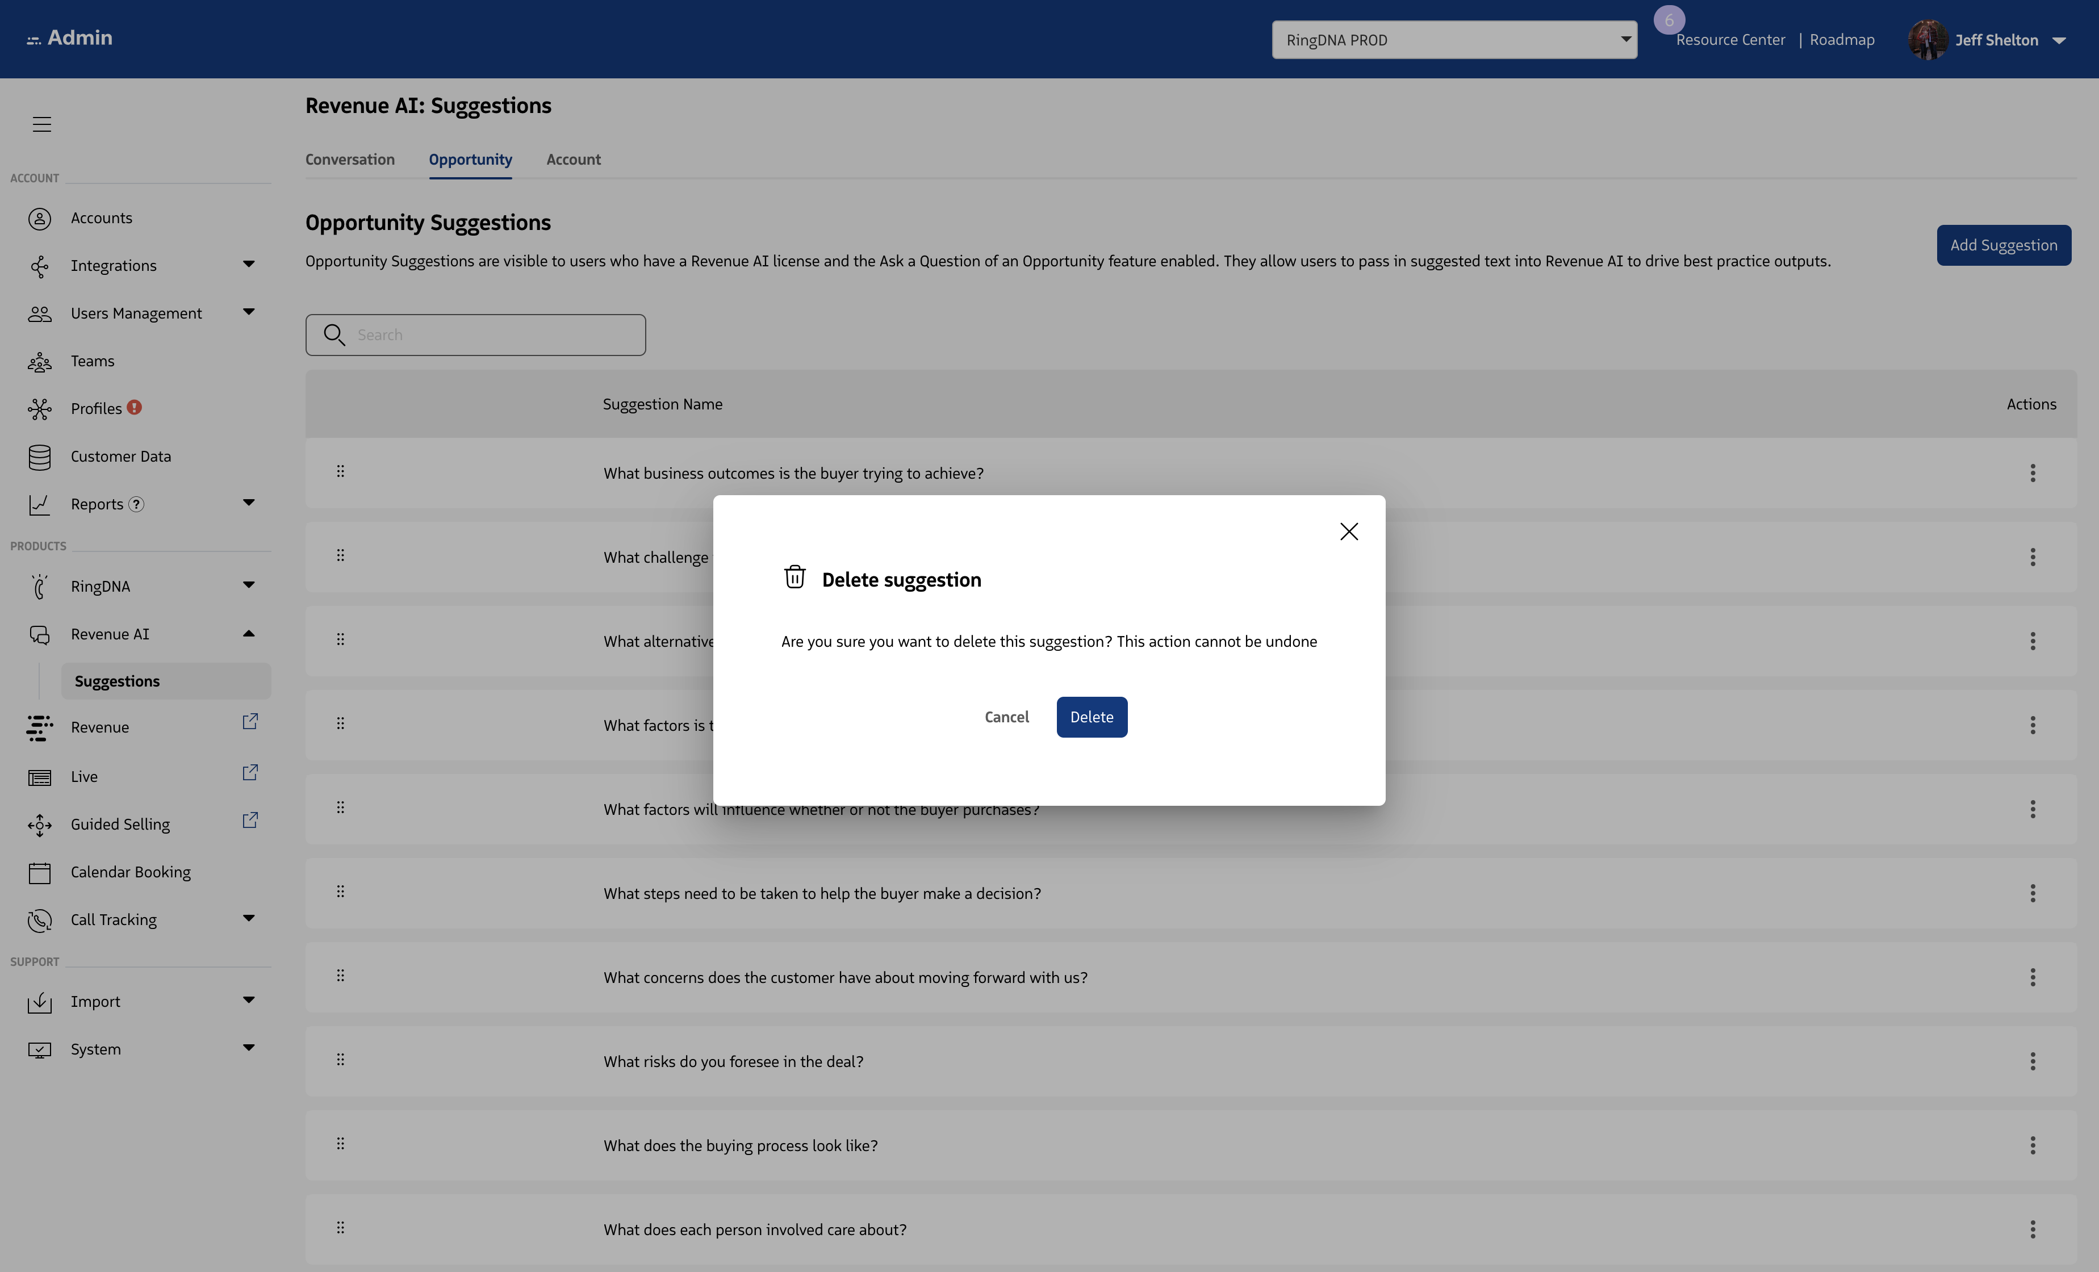Open Revenue external link icon
Screen dimensions: 2099x1272
250,722
